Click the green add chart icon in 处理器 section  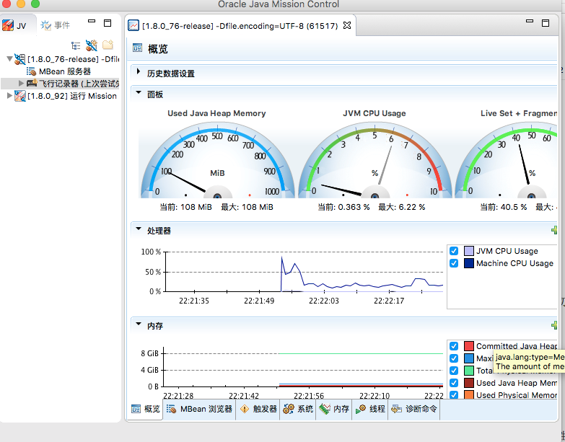554,230
